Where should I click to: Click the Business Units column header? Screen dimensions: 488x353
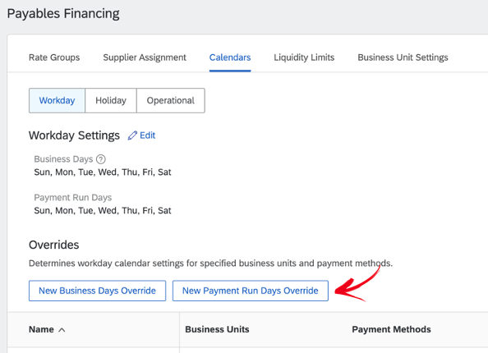pos(217,329)
